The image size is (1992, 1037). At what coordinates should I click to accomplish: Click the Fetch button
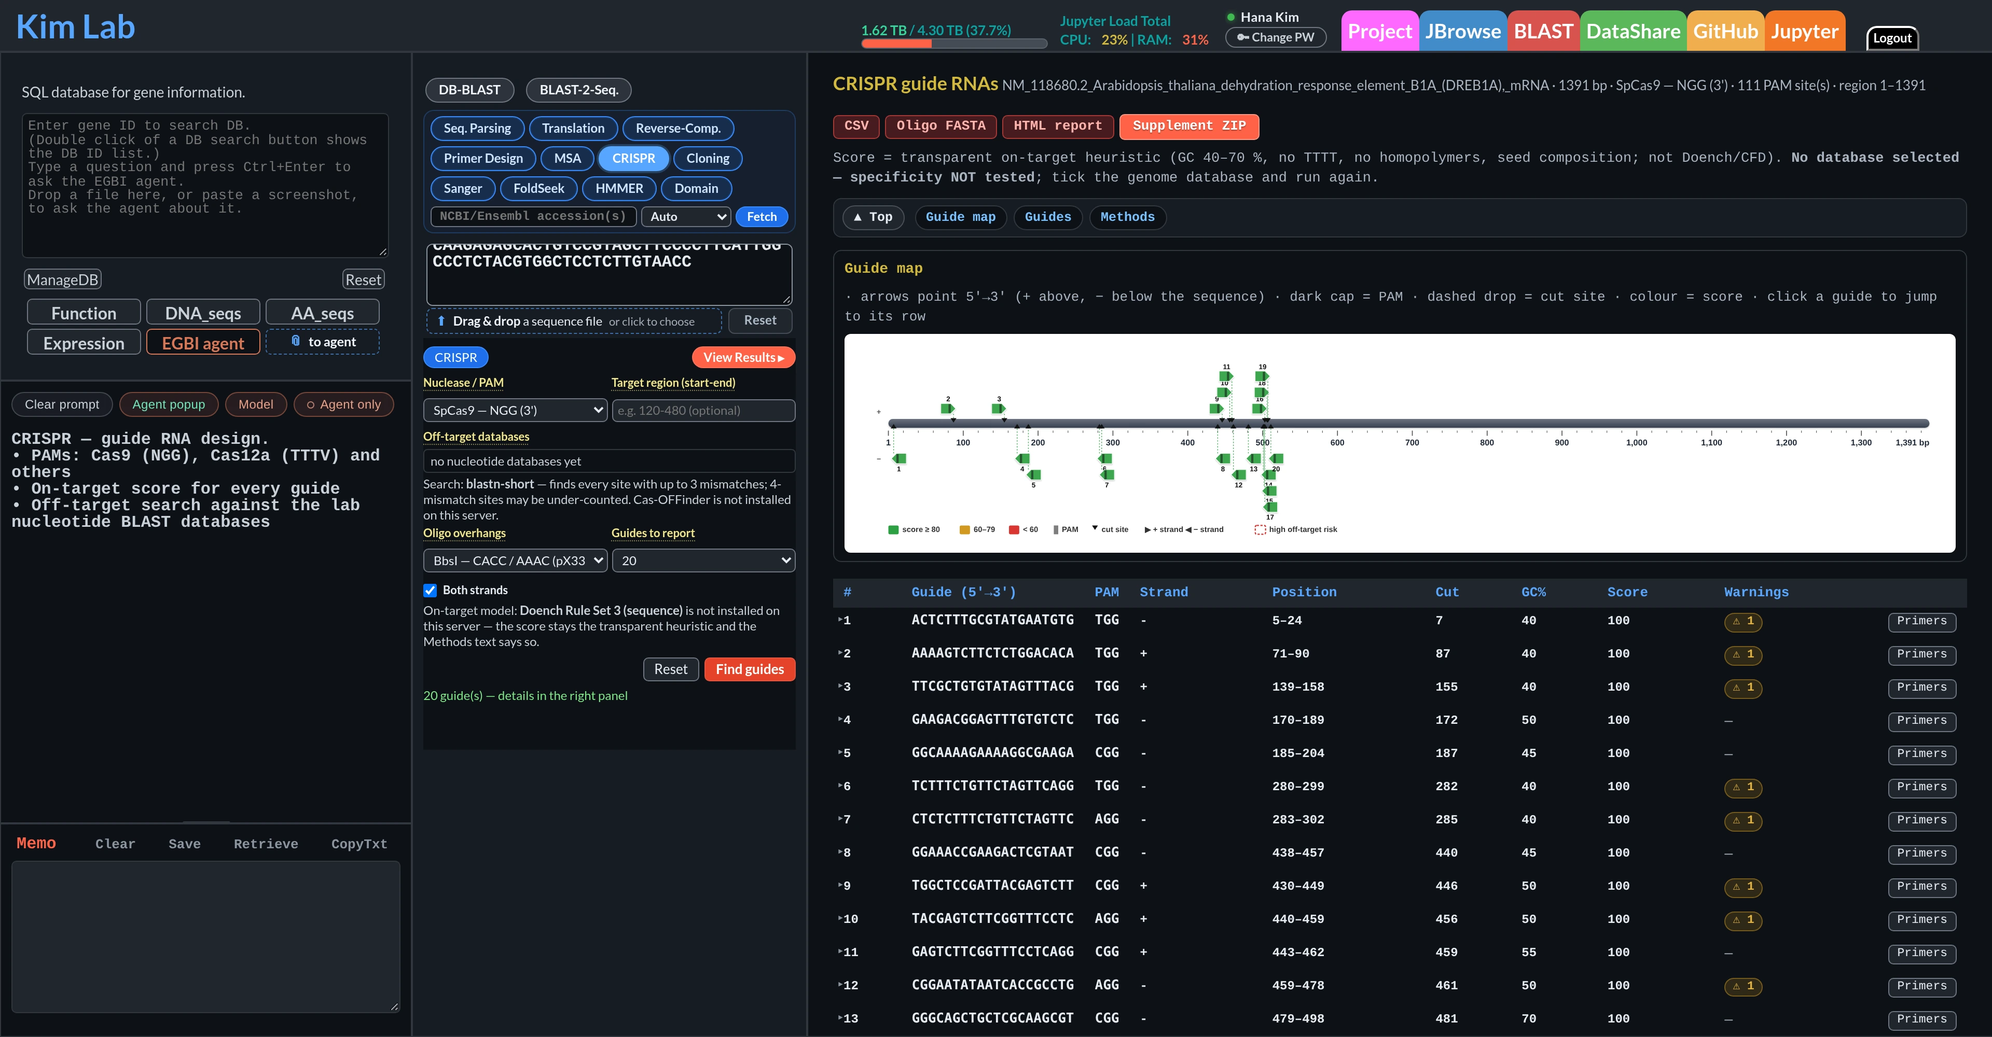click(762, 216)
